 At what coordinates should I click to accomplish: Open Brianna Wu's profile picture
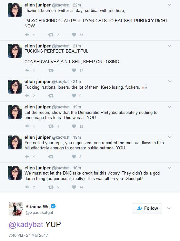[15, 208]
